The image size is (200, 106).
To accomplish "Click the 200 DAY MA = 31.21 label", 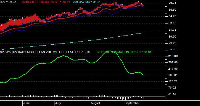I will pos(87,2).
